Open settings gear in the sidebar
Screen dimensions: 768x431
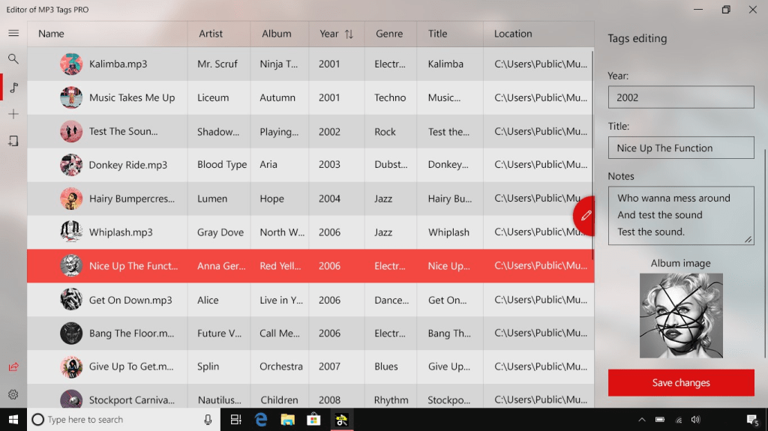pos(13,394)
